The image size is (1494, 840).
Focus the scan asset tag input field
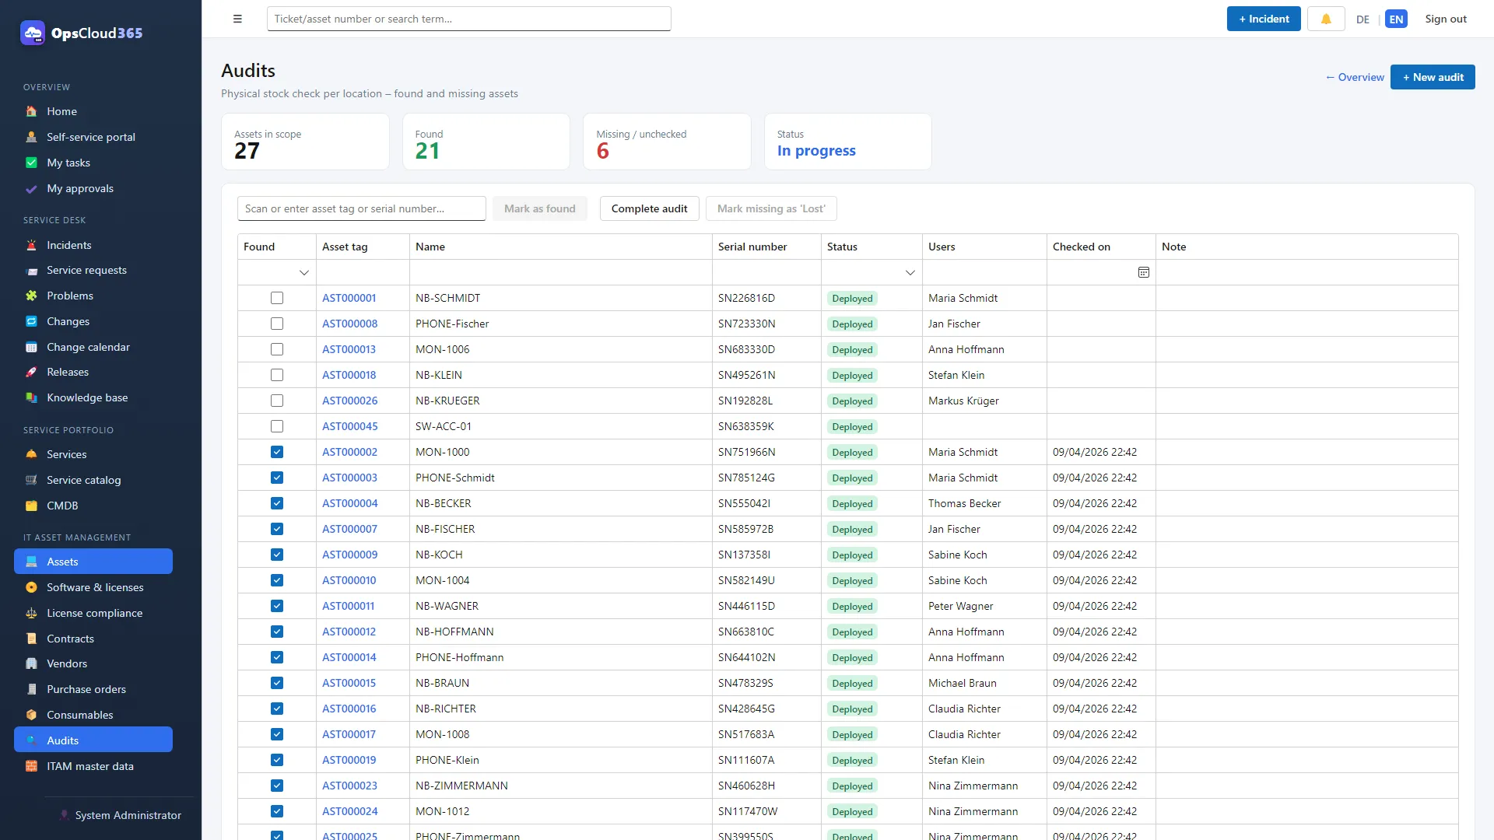(x=362, y=208)
